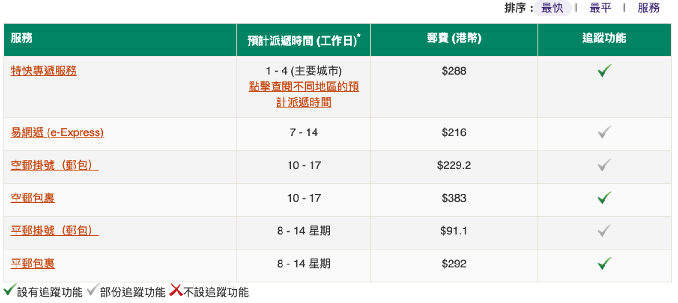Open the 特快專遞服務 service link
Screen dimensions: 678x303
coord(44,71)
